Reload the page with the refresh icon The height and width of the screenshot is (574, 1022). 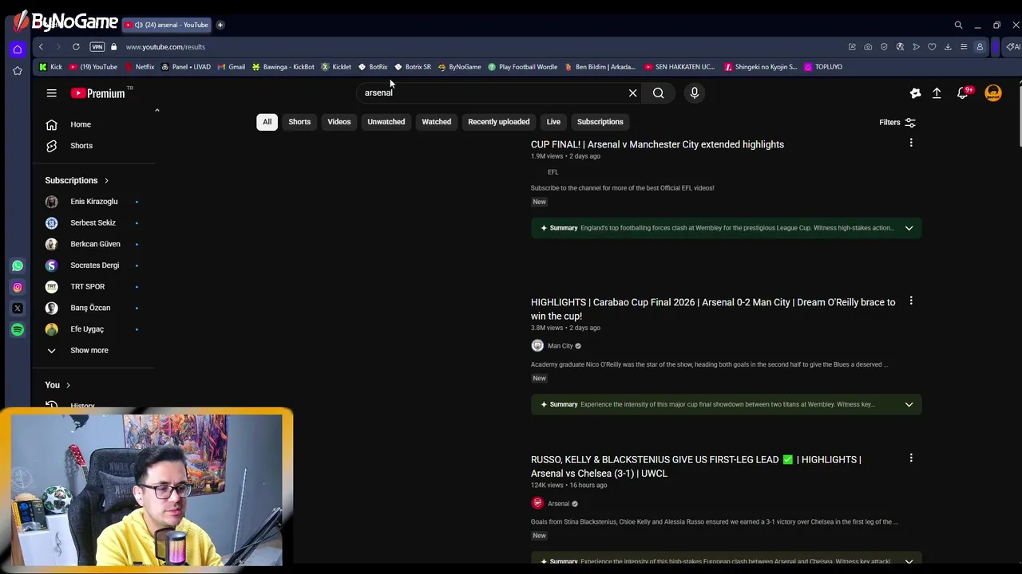(x=76, y=47)
